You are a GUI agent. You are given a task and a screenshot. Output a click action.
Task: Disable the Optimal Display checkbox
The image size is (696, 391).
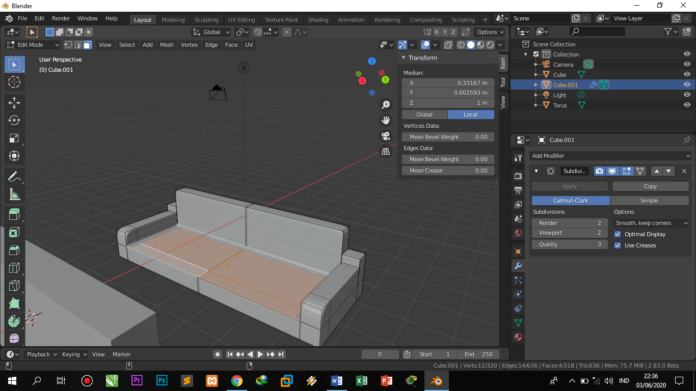pyautogui.click(x=618, y=234)
